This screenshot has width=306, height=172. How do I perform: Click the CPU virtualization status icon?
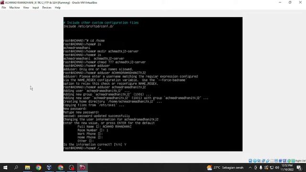coord(285,161)
